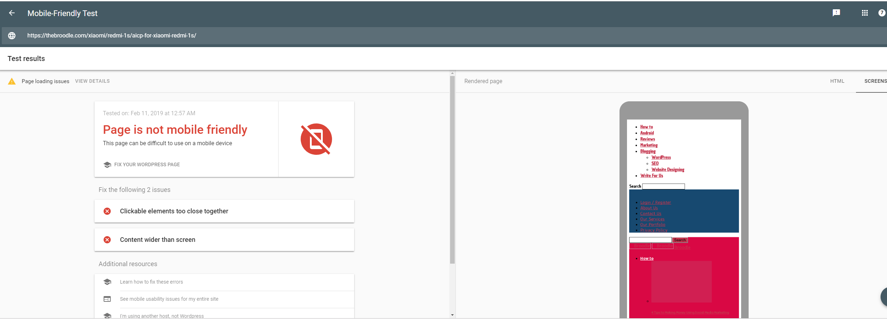Switch to the Screenshot tab
The image size is (887, 320).
coord(875,81)
